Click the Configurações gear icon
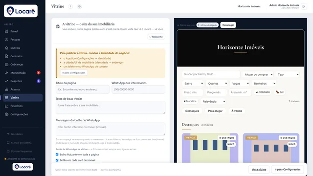Image resolution: width=313 pixels, height=176 pixels. point(6,114)
